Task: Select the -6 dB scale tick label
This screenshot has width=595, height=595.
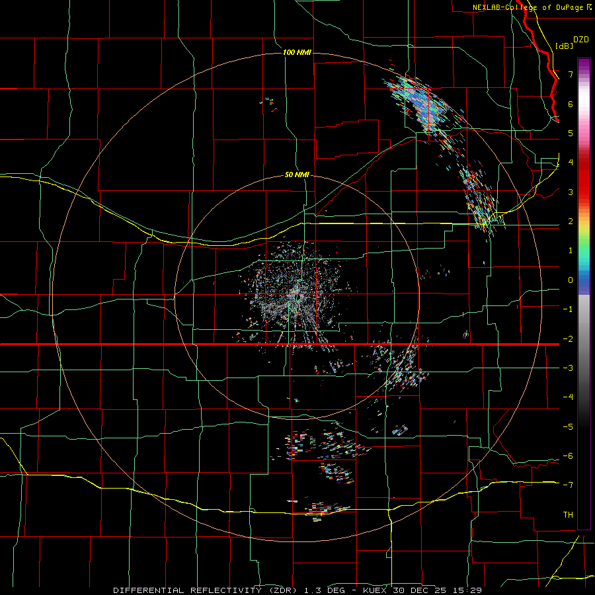Action: (x=568, y=456)
